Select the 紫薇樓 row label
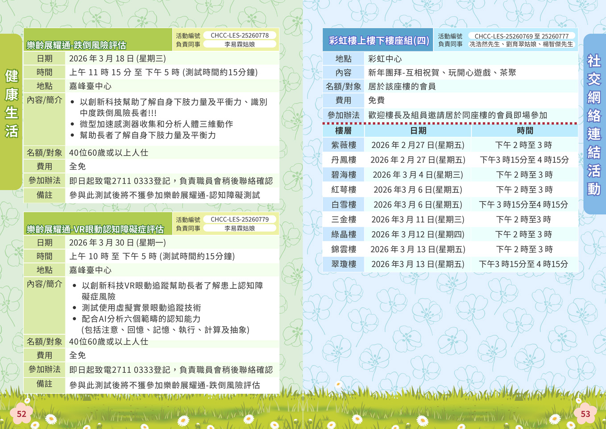 [343, 145]
